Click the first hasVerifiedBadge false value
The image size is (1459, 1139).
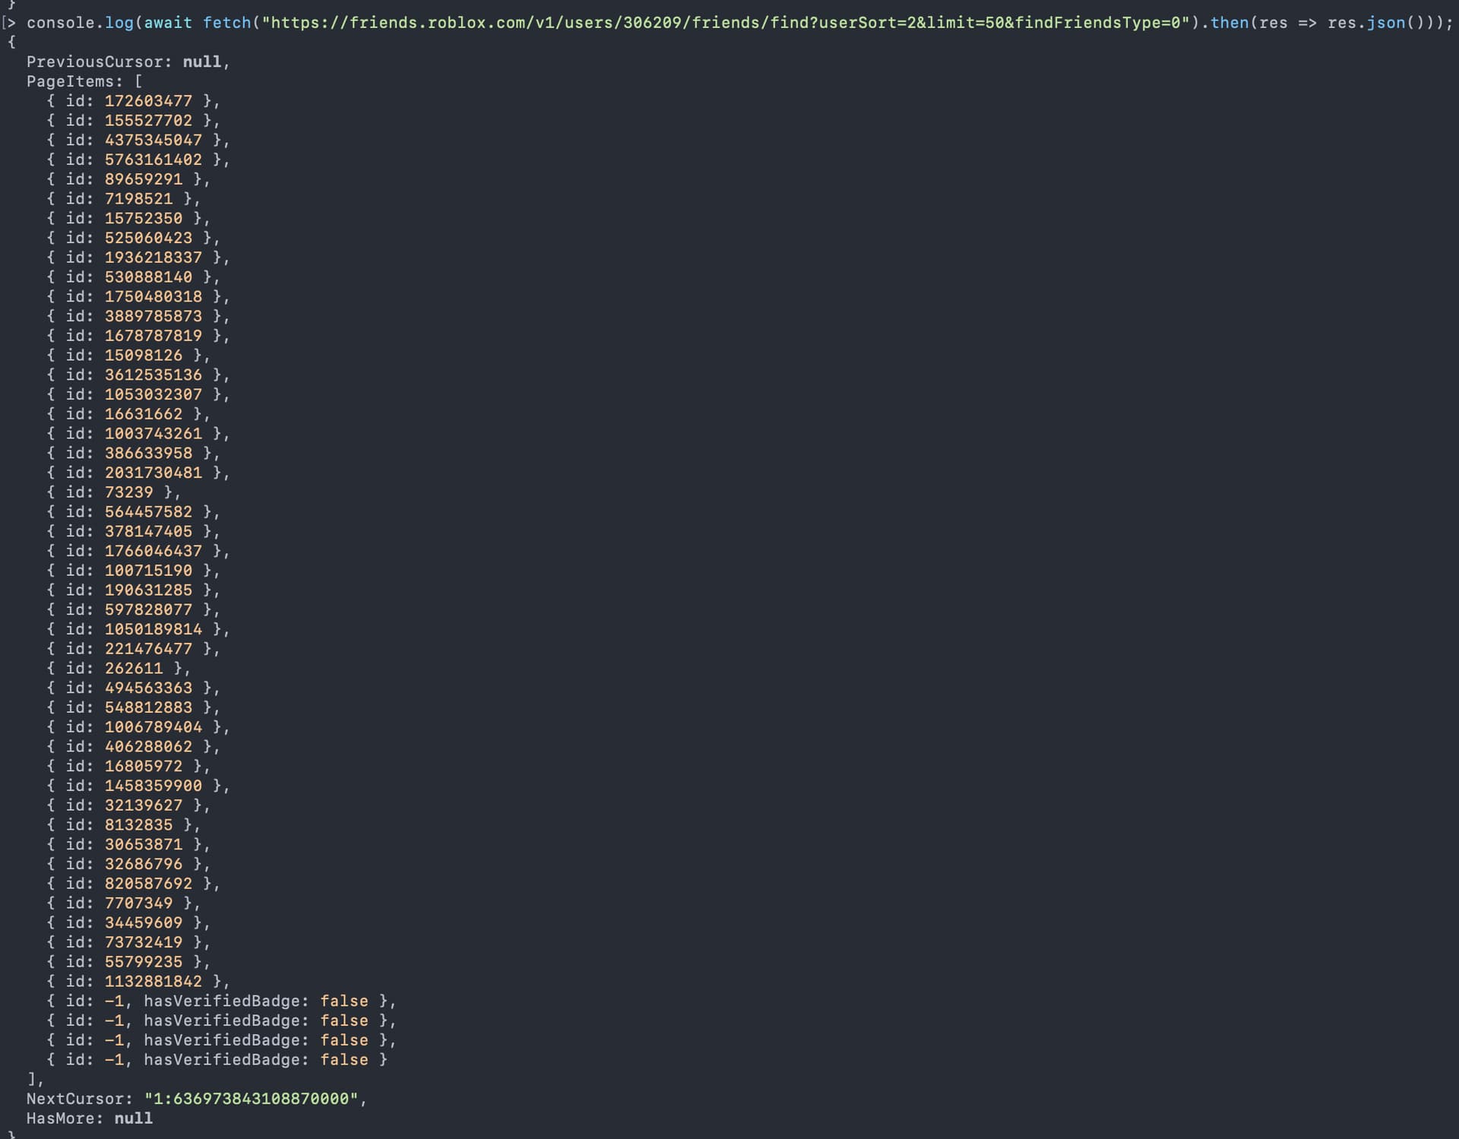343,1001
